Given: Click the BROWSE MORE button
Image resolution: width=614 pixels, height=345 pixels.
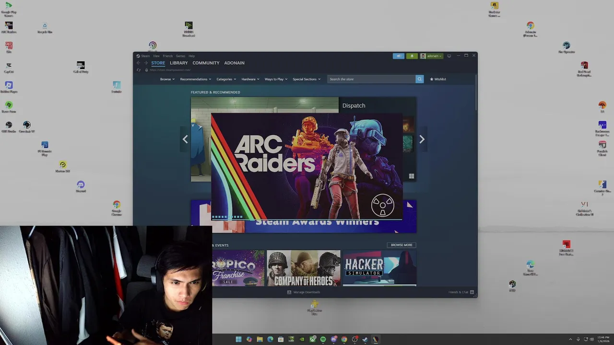Looking at the screenshot, I should [401, 245].
